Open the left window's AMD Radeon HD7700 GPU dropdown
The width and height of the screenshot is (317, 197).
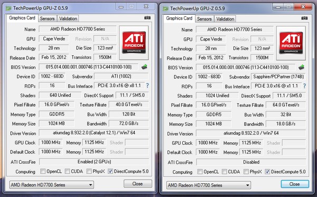click(52, 185)
